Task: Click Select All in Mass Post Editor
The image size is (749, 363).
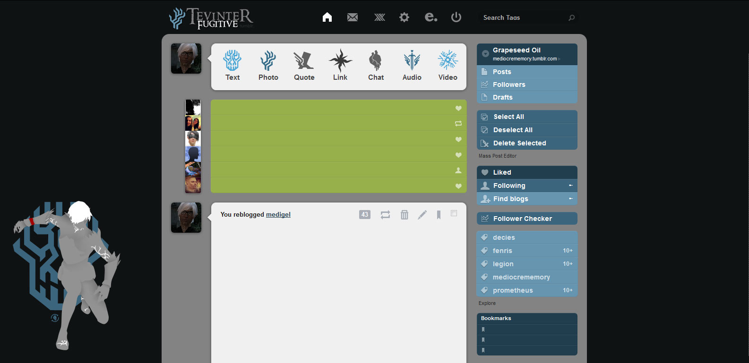Action: pyautogui.click(x=527, y=117)
